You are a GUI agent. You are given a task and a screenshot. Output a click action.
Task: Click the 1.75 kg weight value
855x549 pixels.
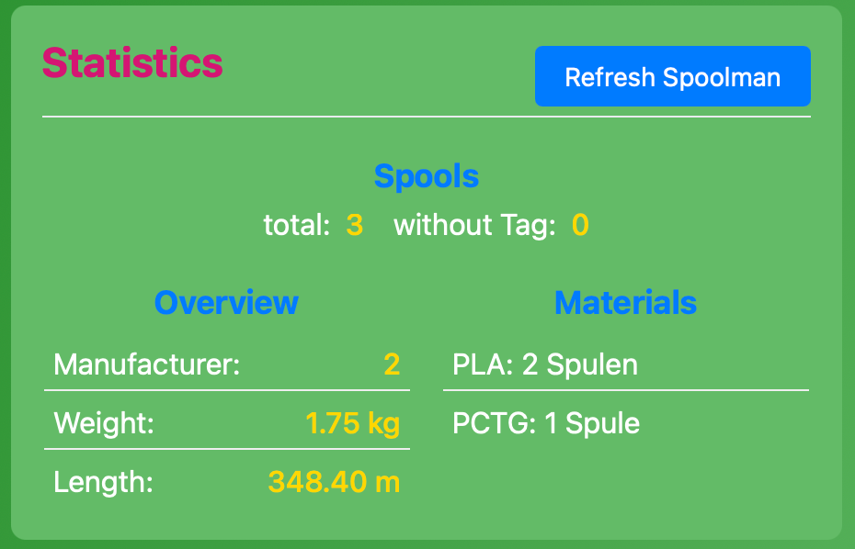coord(352,423)
